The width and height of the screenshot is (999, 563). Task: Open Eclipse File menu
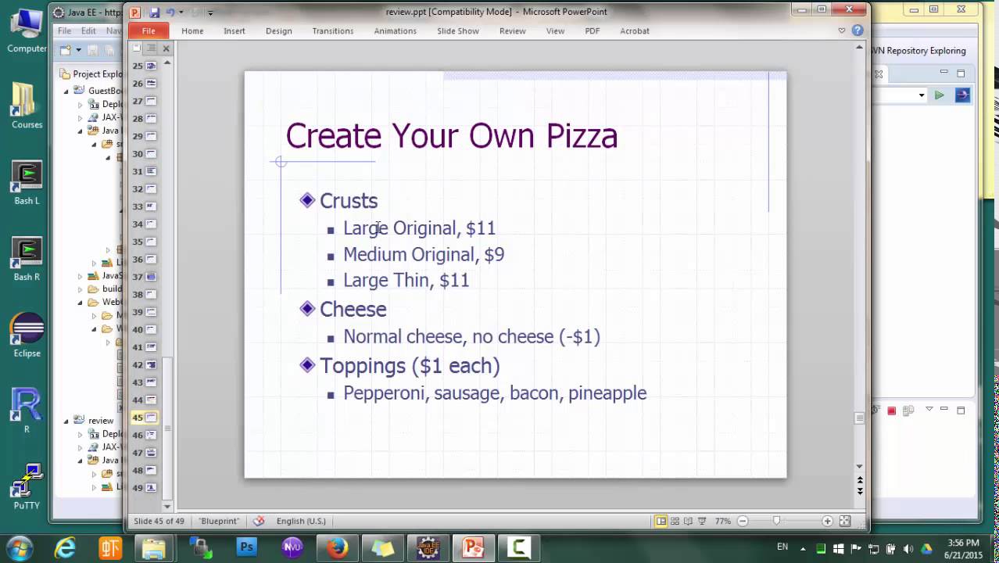click(x=64, y=30)
